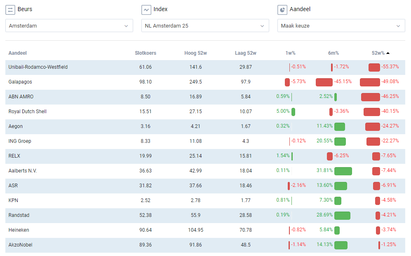The width and height of the screenshot is (411, 256).
Task: Click Royal Dutch Shell 52-week low 10.07
Action: tap(246, 112)
